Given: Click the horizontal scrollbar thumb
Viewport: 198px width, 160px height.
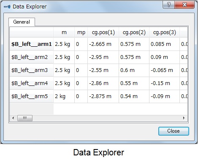Looking at the screenshot, I should pos(25,118).
